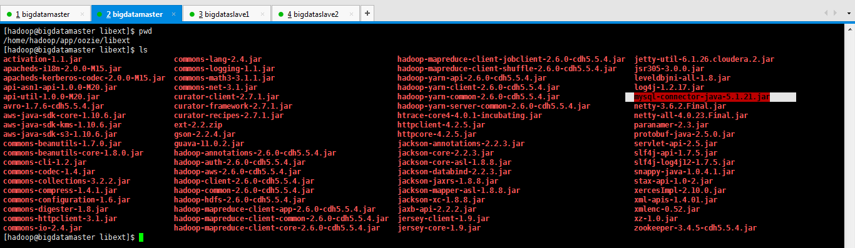Click hadoop-yarn-api-2.6.0-cdh5.5.4.jar entry

pos(472,78)
